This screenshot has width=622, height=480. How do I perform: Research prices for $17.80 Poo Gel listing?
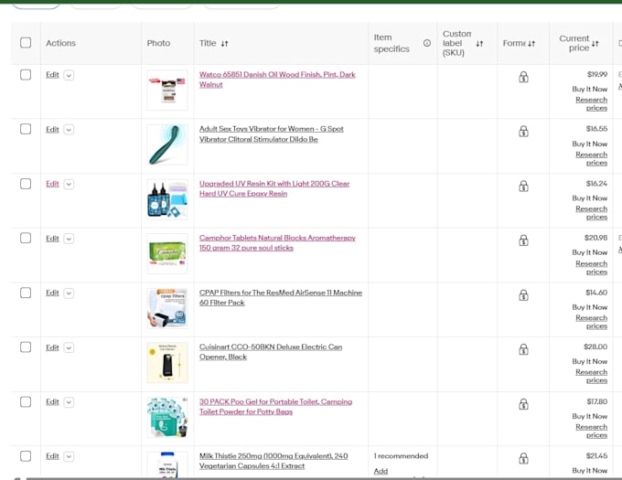click(x=591, y=431)
